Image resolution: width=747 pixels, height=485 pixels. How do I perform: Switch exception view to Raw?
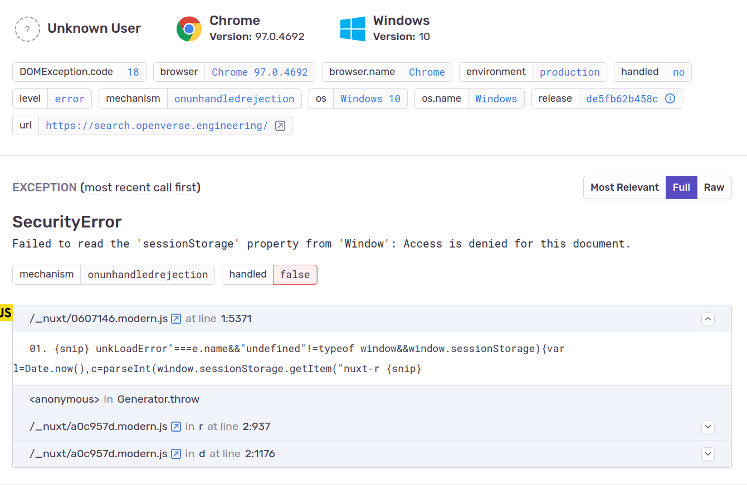715,187
